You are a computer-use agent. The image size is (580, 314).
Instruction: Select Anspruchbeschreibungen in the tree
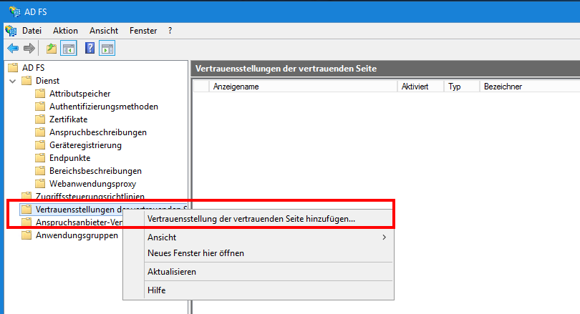(98, 132)
